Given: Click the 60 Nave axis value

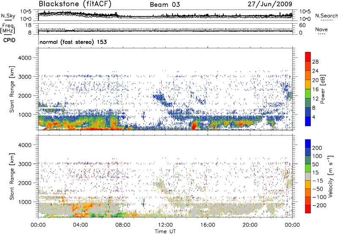Looking at the screenshot, I should [303, 25].
